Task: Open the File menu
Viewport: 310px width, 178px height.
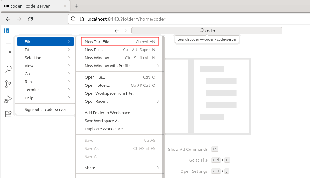Action: click(46, 41)
